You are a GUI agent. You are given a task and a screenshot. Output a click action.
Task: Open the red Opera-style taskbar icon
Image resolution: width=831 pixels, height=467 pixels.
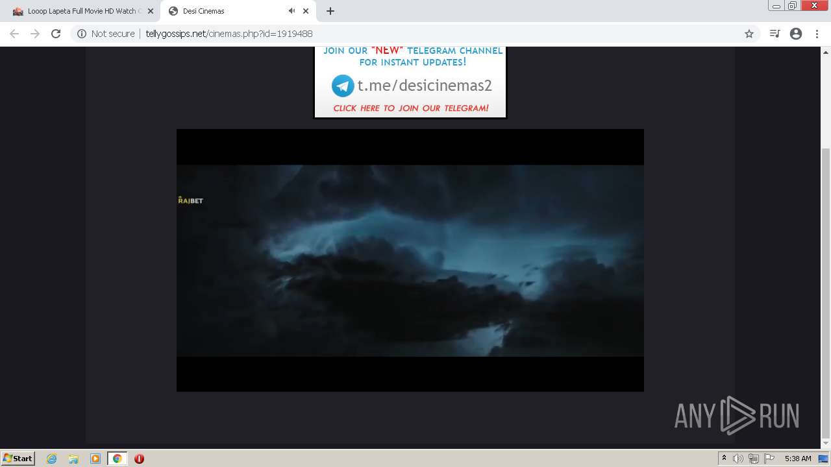click(x=139, y=459)
